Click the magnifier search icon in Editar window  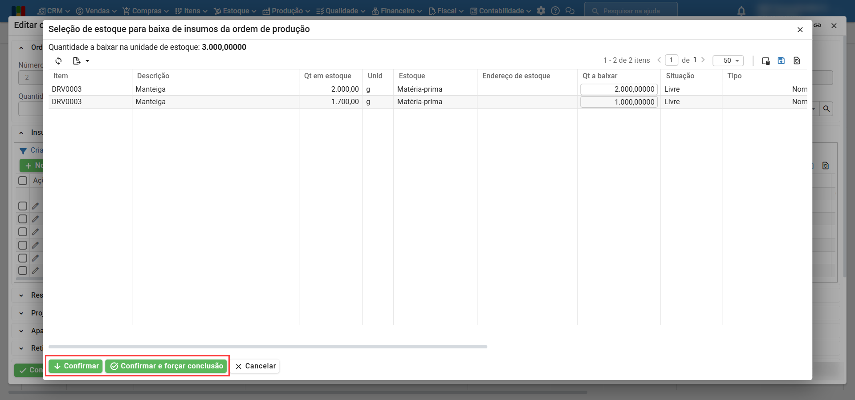tap(826, 109)
